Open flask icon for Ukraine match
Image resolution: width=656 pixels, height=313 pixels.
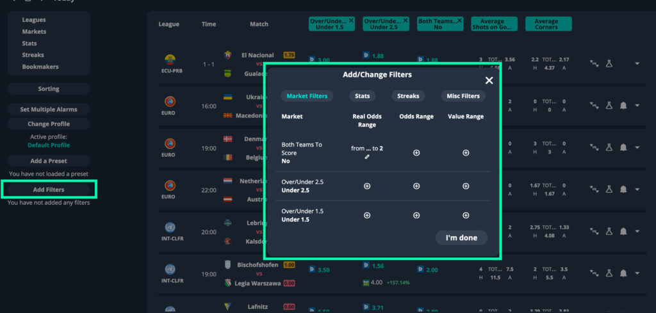(x=609, y=106)
